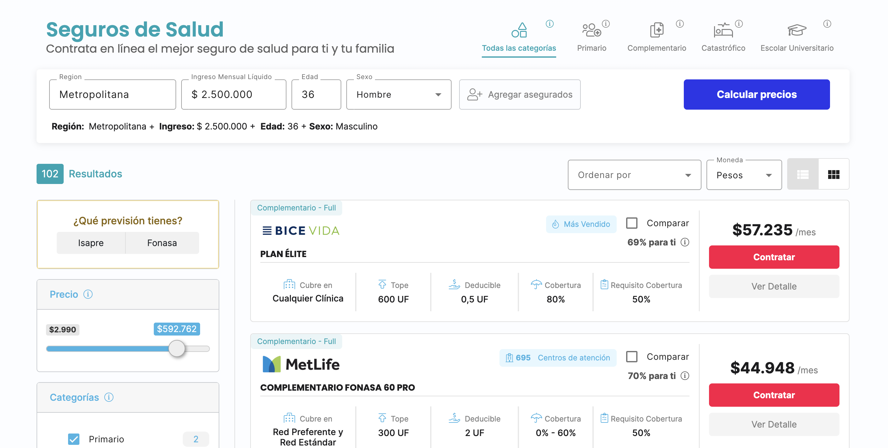Open info icon beside Complementario tab
The image size is (888, 448).
point(679,24)
